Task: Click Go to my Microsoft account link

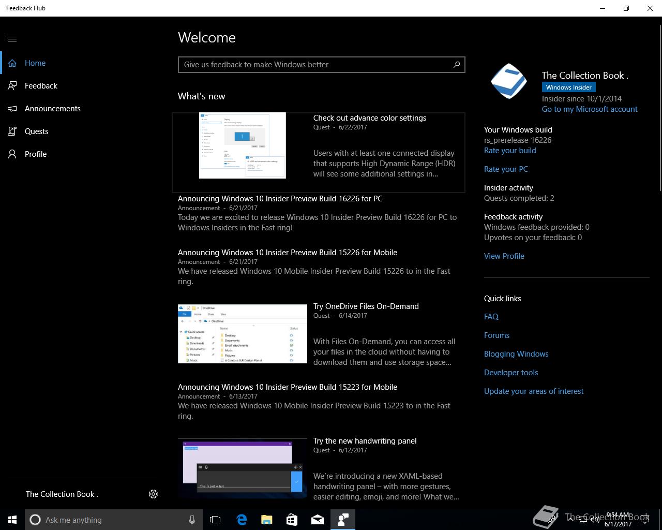Action: point(590,109)
